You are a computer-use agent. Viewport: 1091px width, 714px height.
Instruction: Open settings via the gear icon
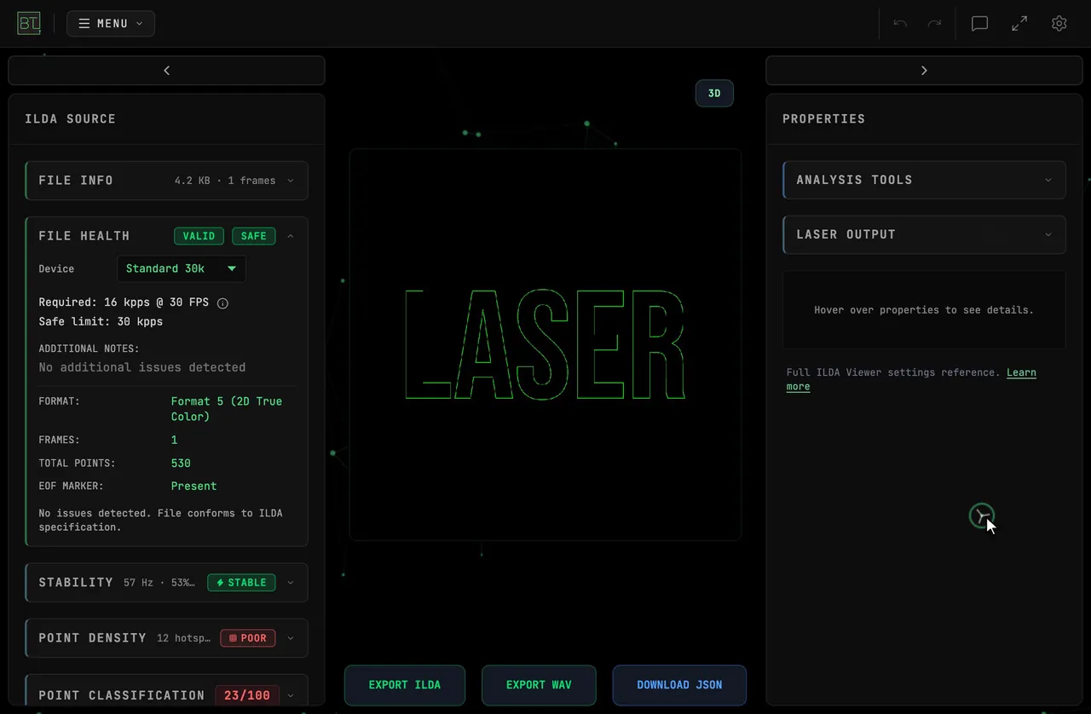click(1059, 24)
